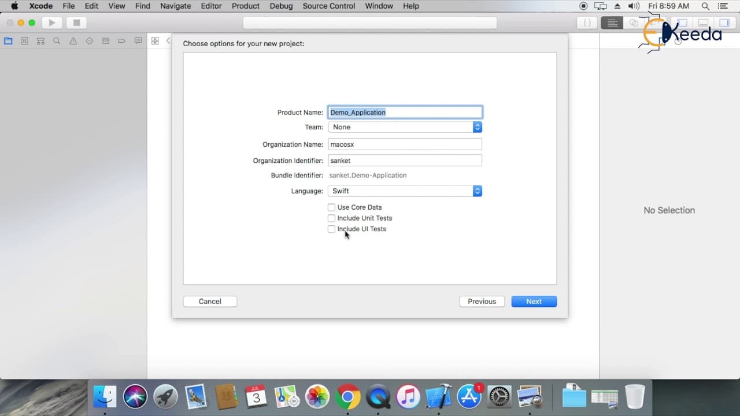Open the Apple menu
Screen dimensions: 740x416
tap(14, 6)
